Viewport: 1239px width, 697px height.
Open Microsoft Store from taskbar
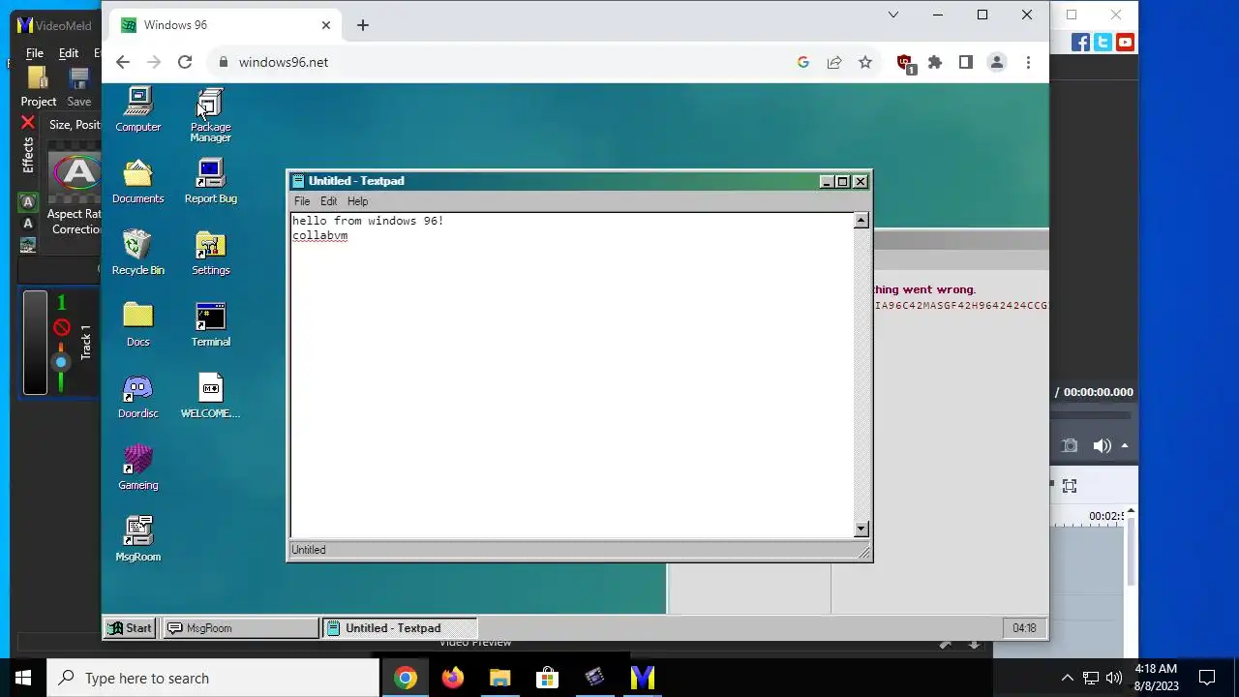pos(547,678)
